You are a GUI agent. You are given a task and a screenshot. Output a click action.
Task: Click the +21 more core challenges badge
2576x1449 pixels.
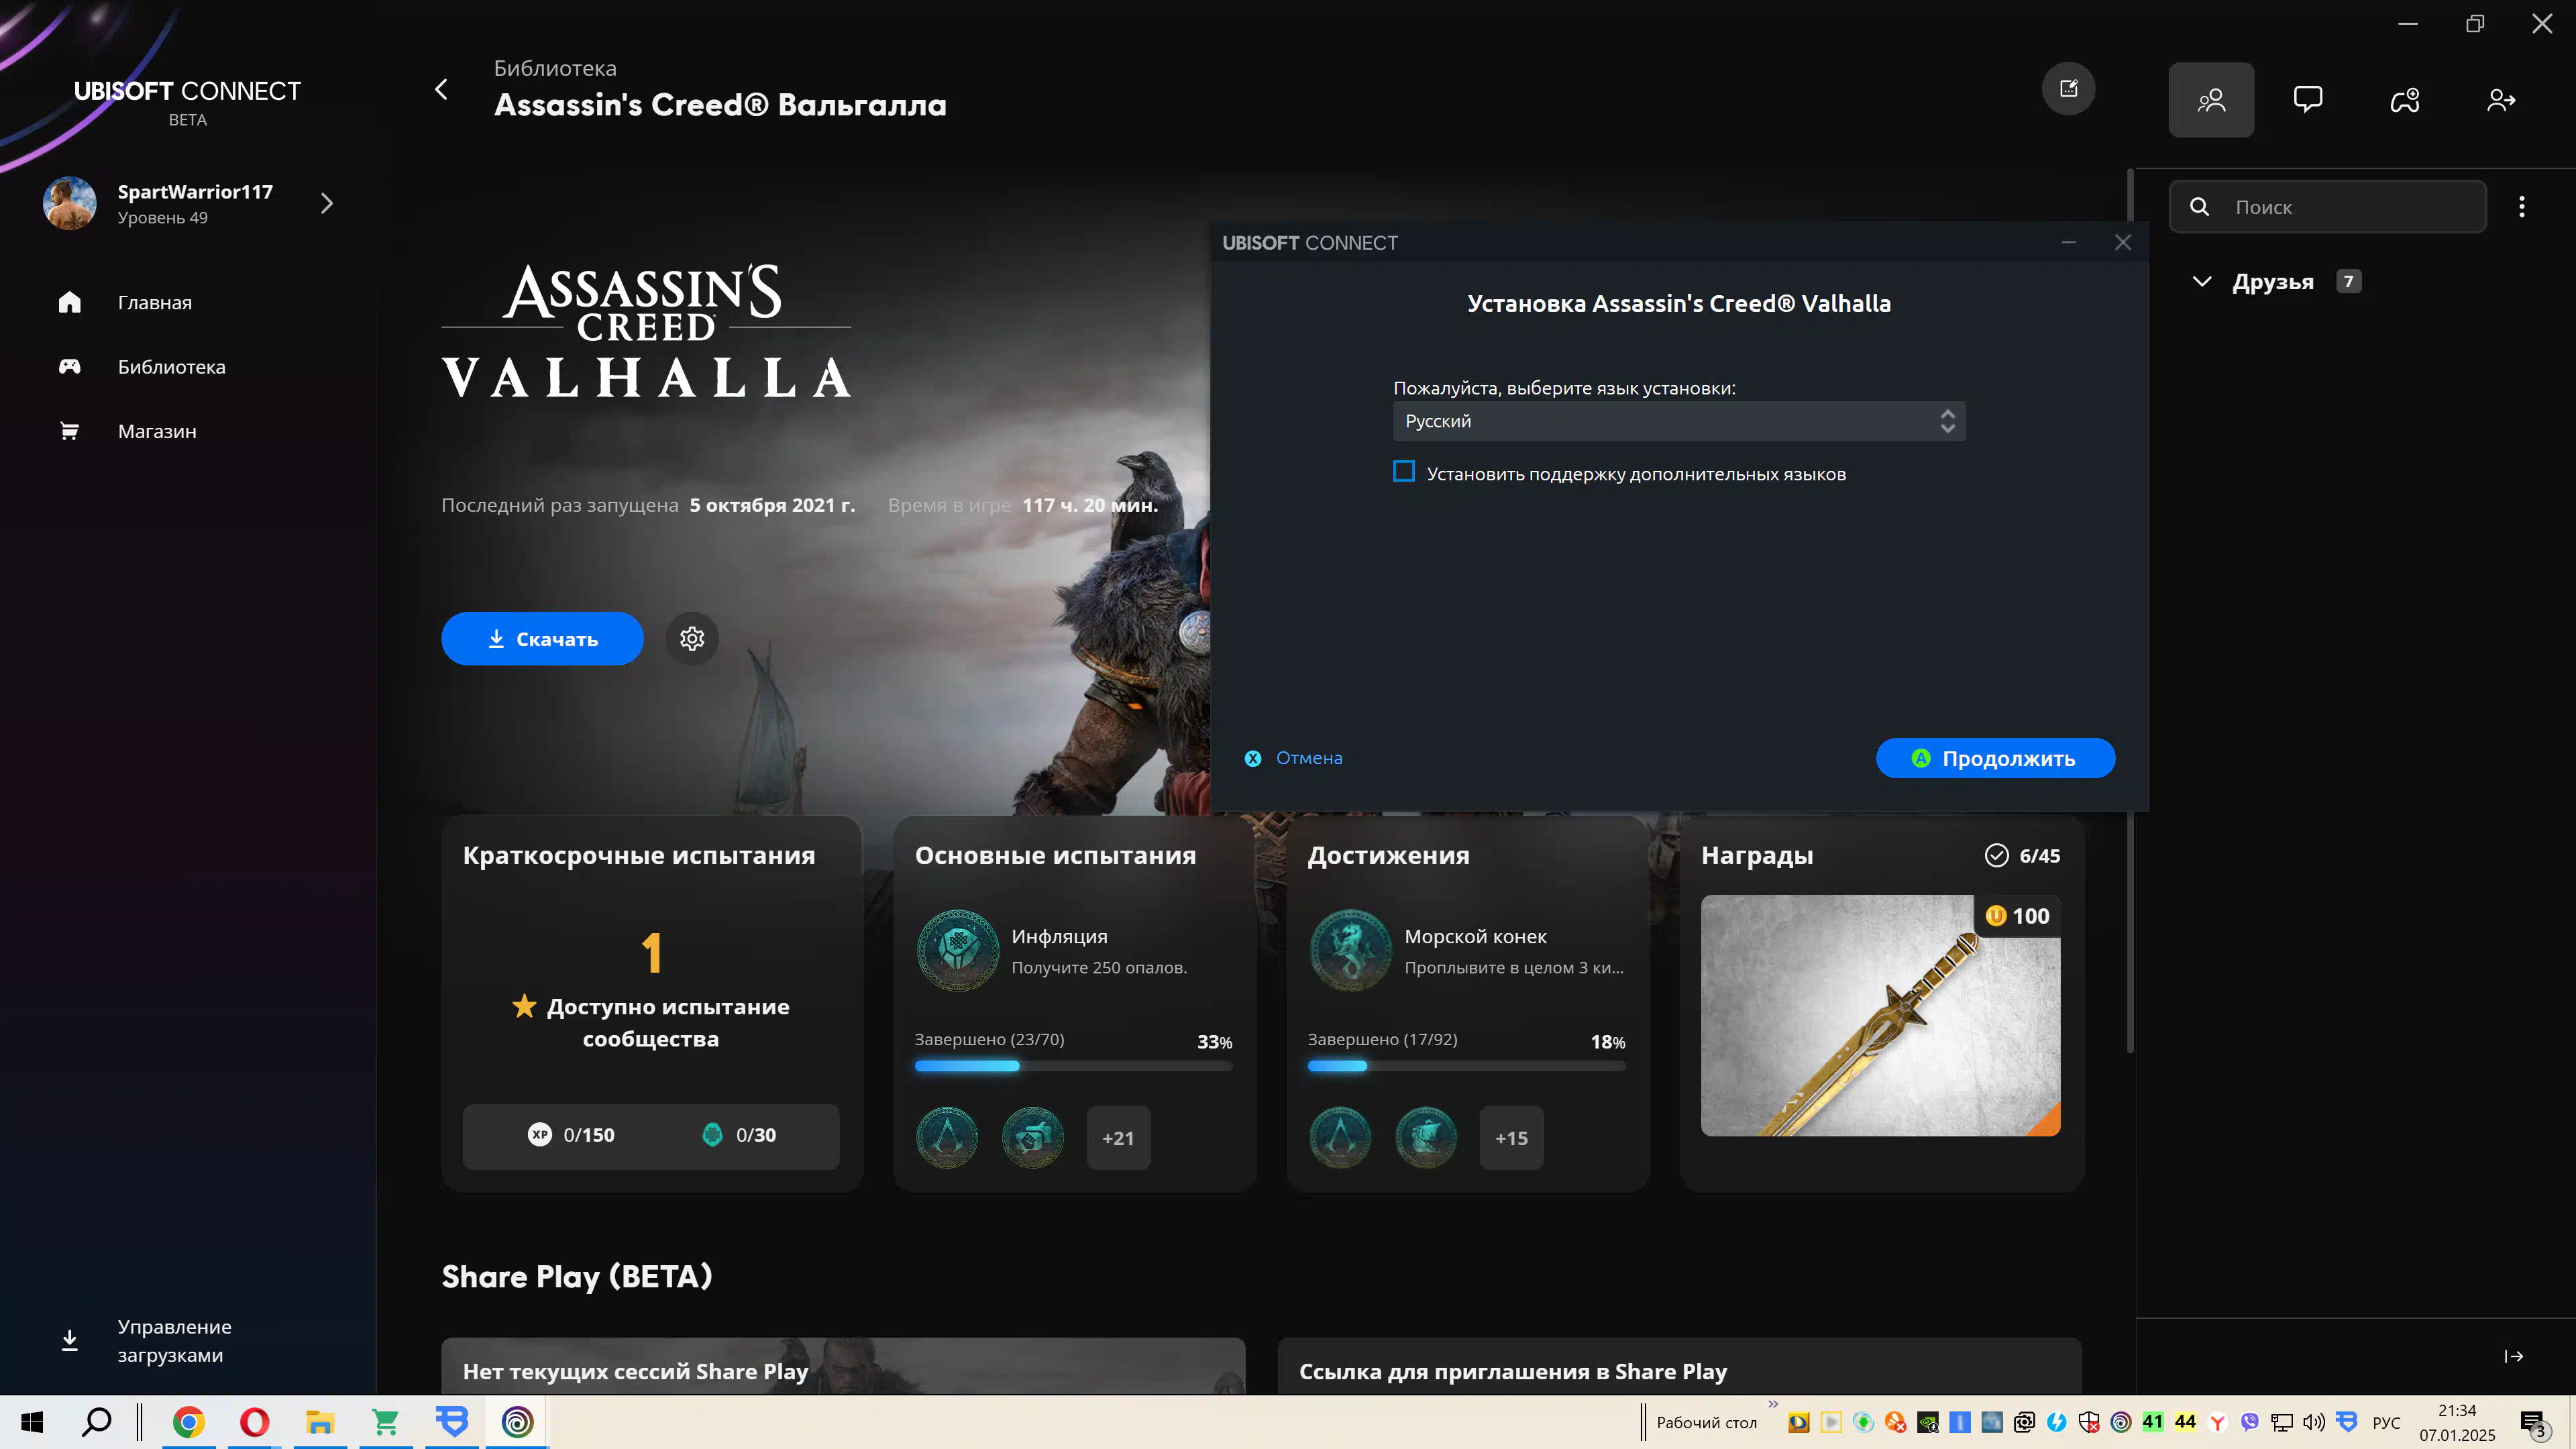1118,1138
